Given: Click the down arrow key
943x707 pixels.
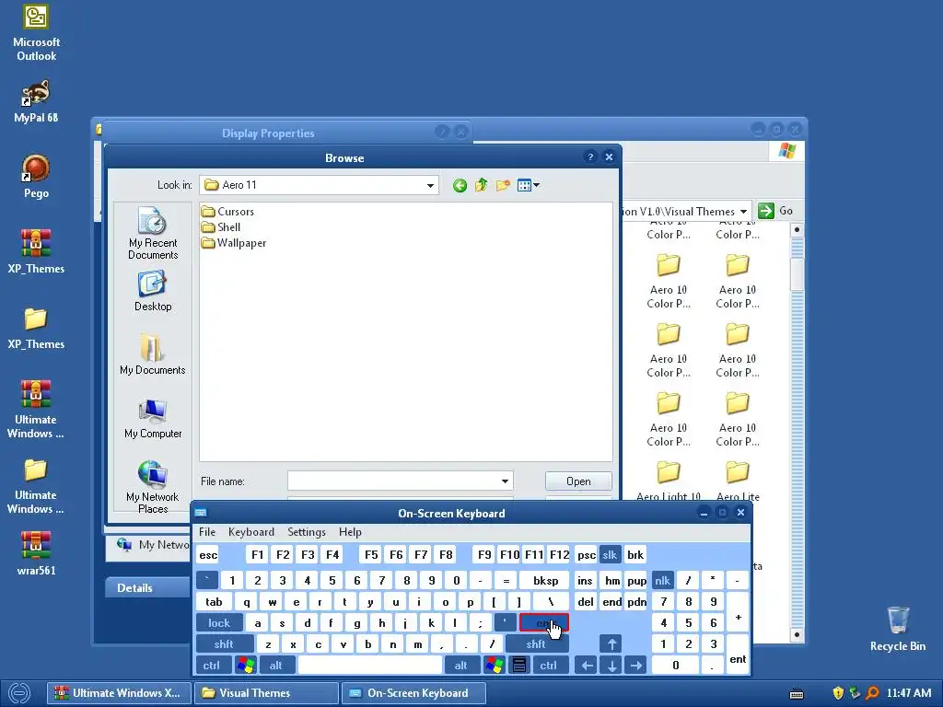Looking at the screenshot, I should (611, 666).
